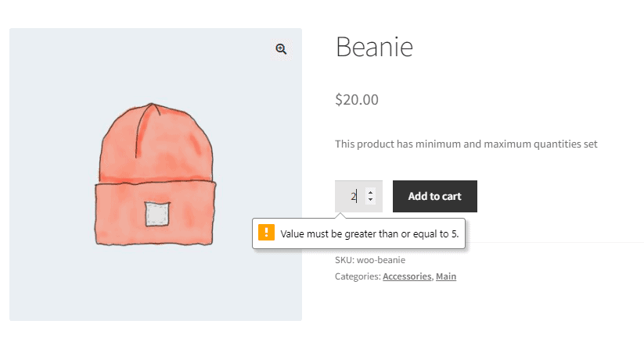This screenshot has width=644, height=342.
Task: Increase quantity with the up arrow
Action: [370, 192]
